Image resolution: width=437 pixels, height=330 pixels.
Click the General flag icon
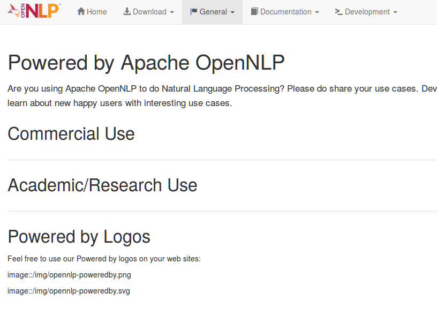(x=194, y=11)
